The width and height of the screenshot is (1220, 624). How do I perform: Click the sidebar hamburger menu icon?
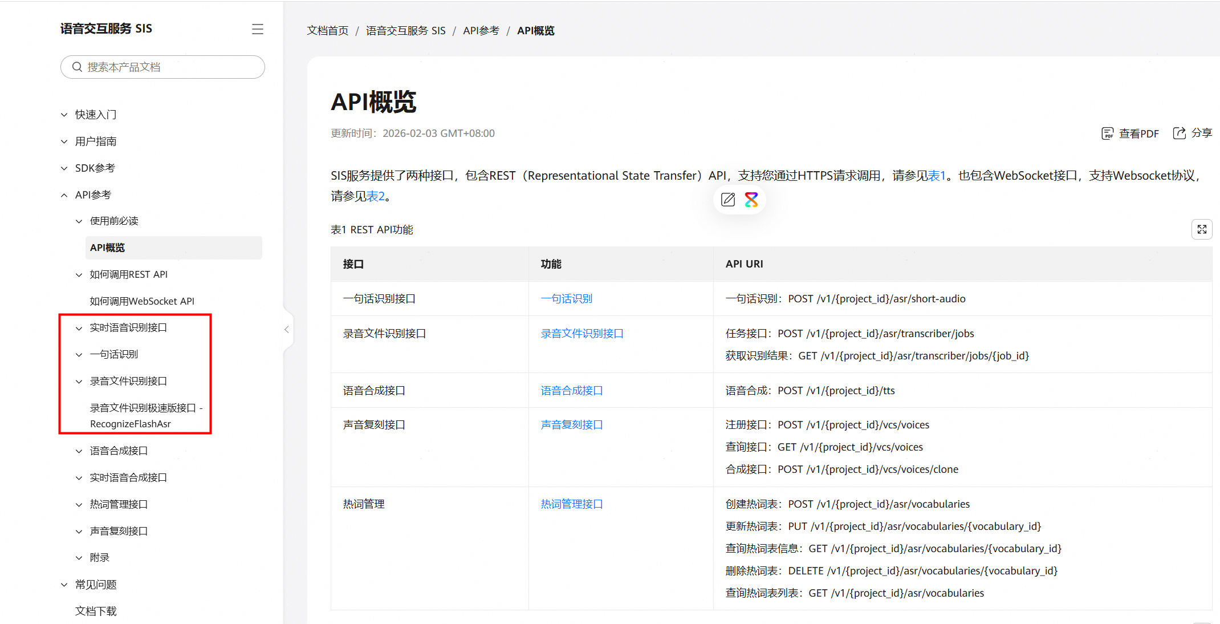[258, 29]
